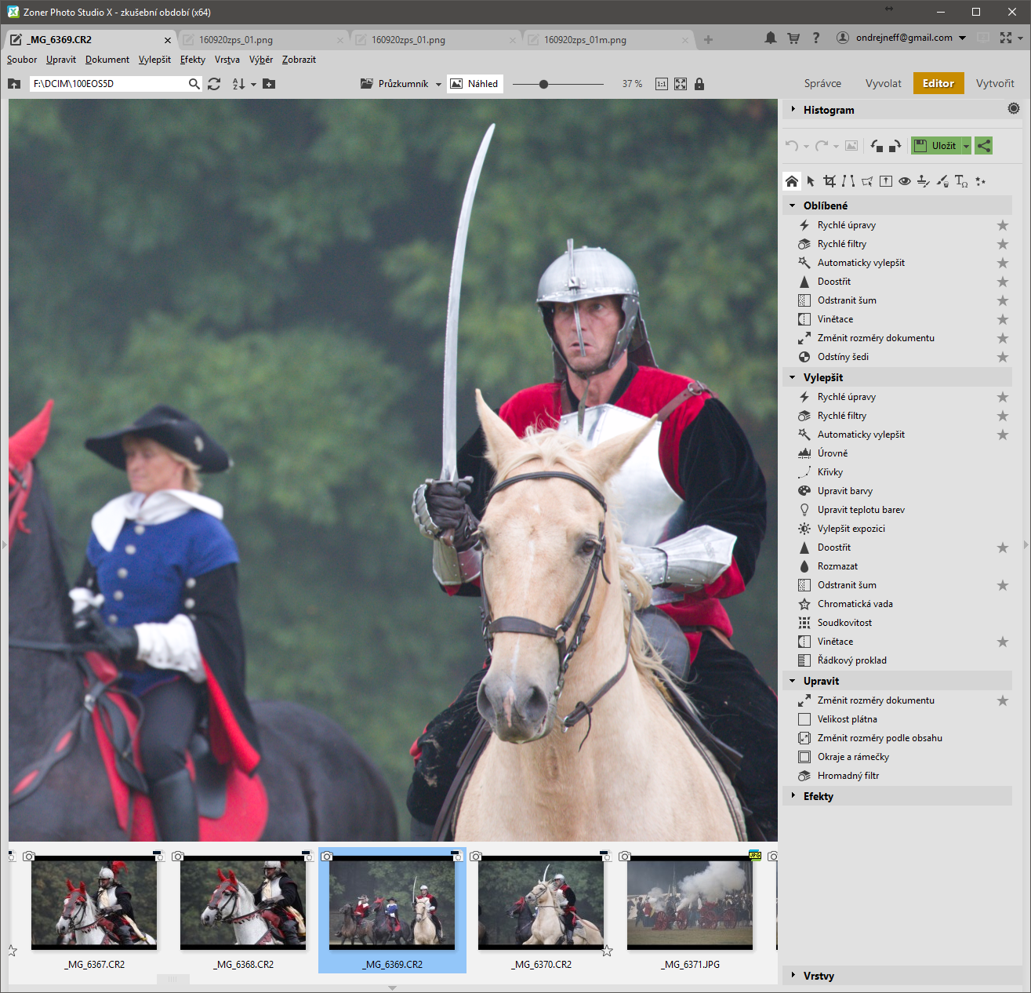Select the red-eye removal eye tool
This screenshot has width=1031, height=993.
[905, 182]
